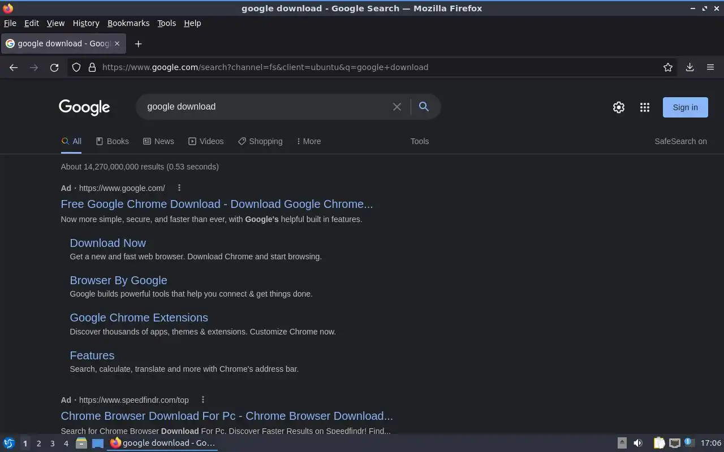
Task: Click the notification tray icon
Action: coord(689,442)
